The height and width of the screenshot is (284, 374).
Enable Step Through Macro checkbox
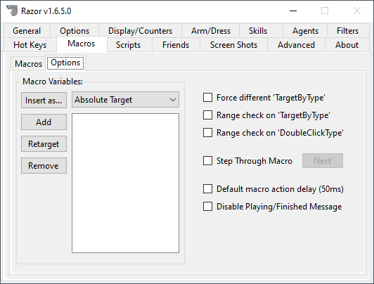tap(207, 161)
